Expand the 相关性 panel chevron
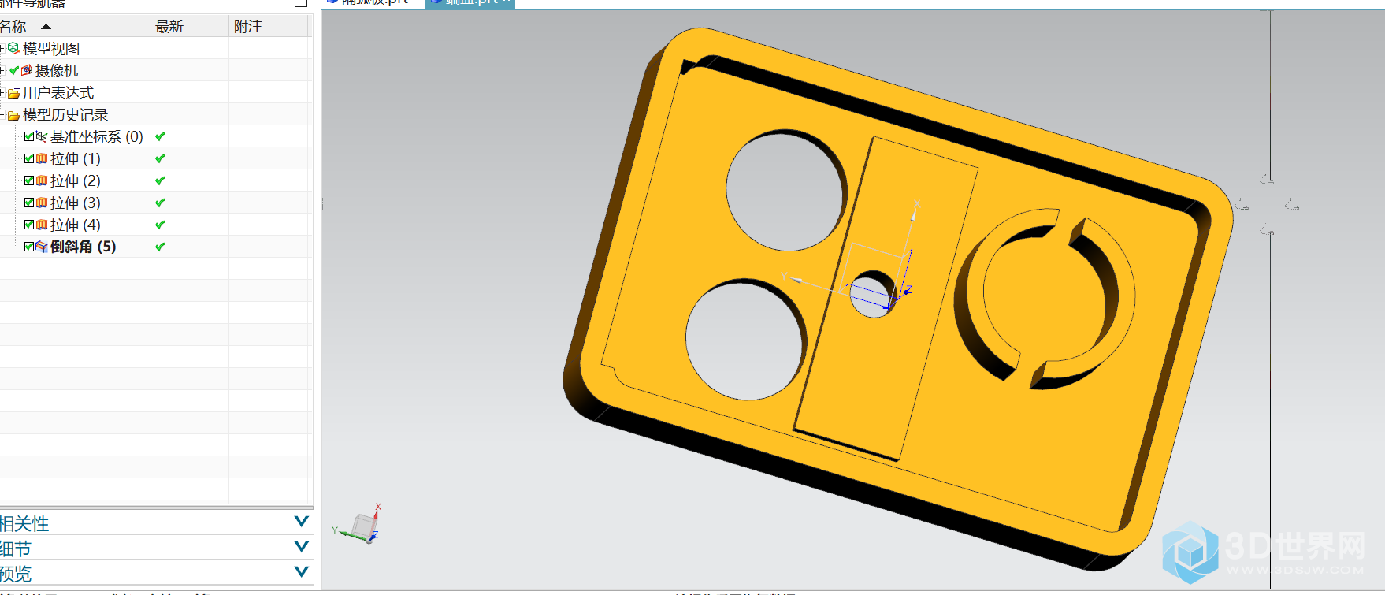 pos(301,522)
